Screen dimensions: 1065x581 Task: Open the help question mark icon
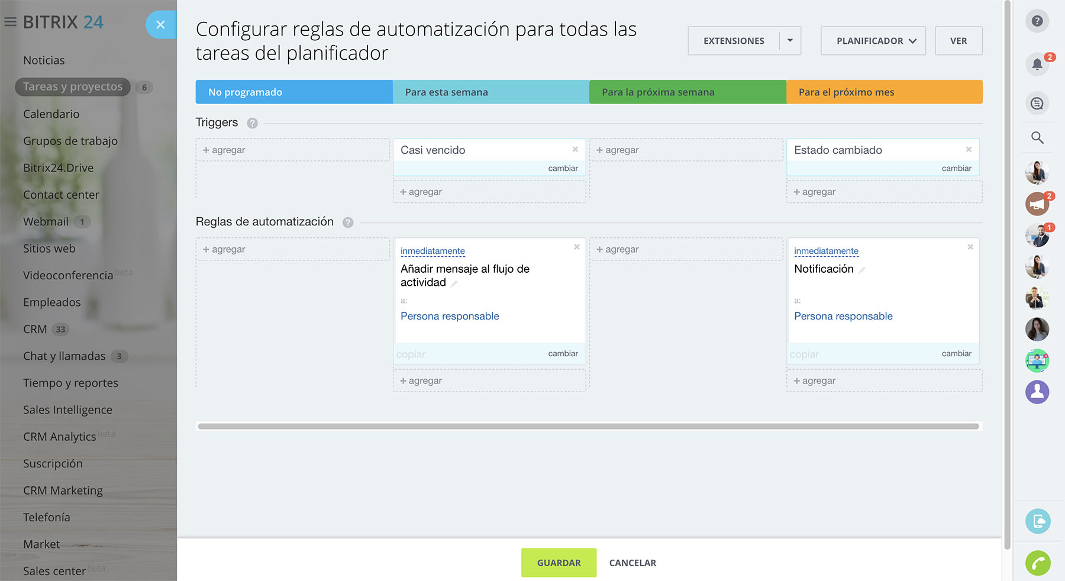(1037, 21)
